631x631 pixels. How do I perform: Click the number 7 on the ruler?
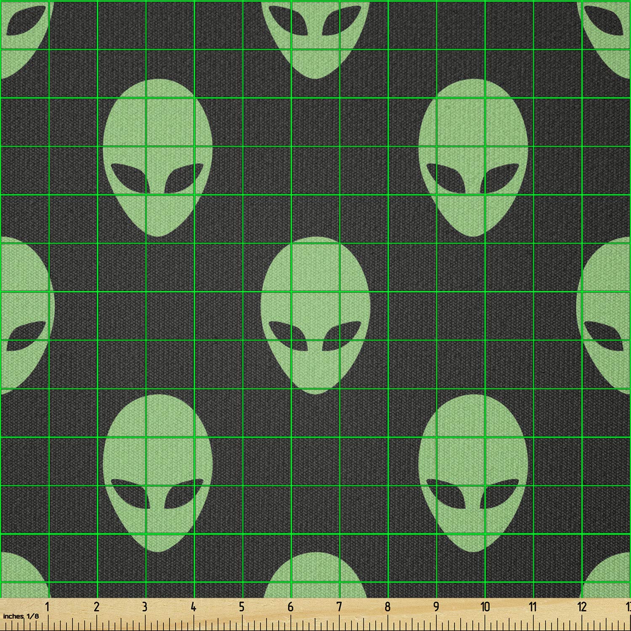pos(339,607)
